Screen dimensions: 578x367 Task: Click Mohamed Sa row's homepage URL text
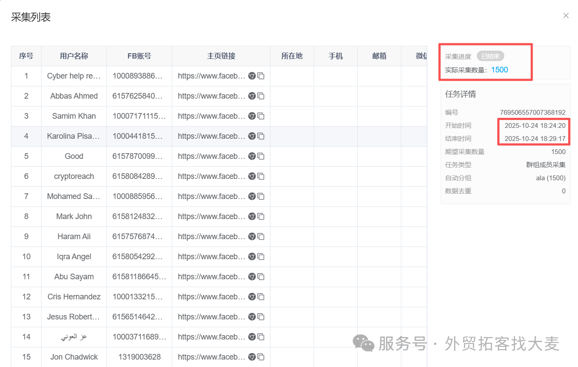click(x=212, y=196)
